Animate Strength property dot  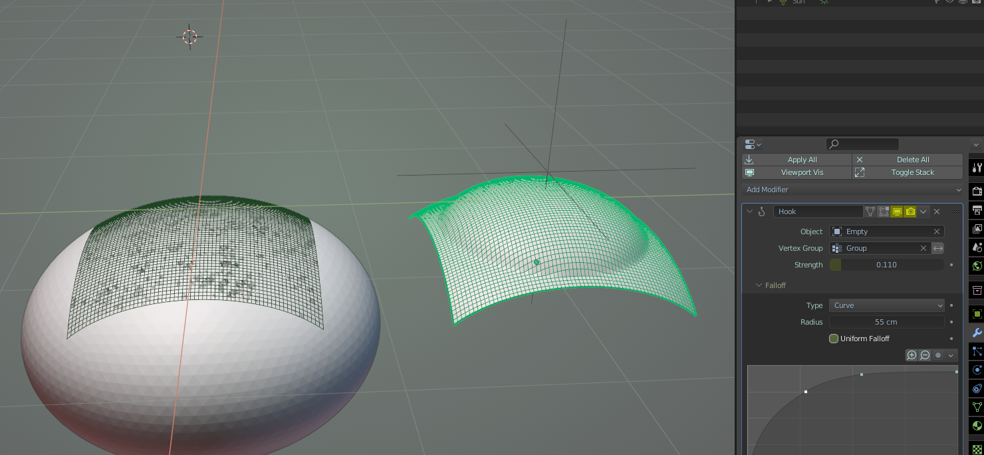click(951, 265)
